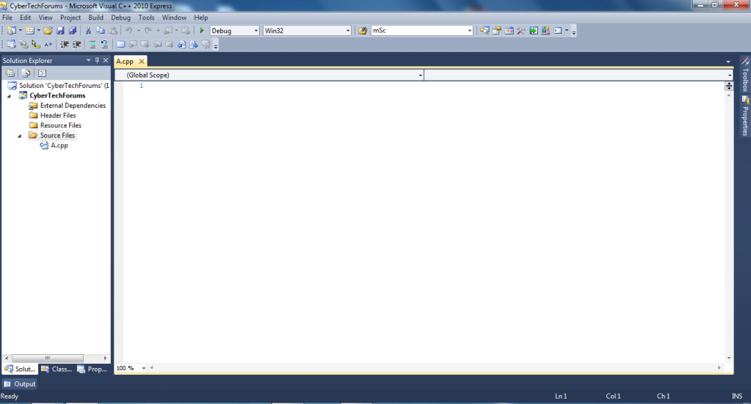Open the 100% zoom level dropdown

tap(143, 368)
